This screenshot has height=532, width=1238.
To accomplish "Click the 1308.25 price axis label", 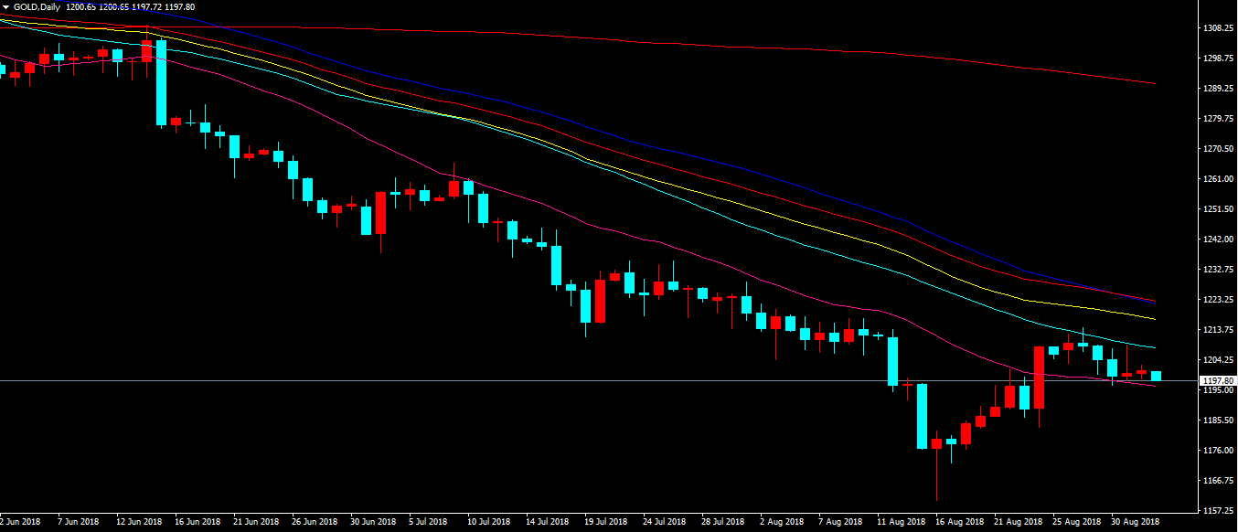I will pyautogui.click(x=1219, y=28).
